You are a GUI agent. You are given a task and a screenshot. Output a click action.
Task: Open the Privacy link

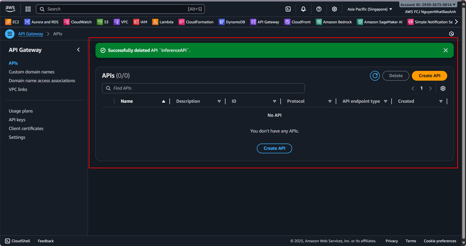click(392, 241)
